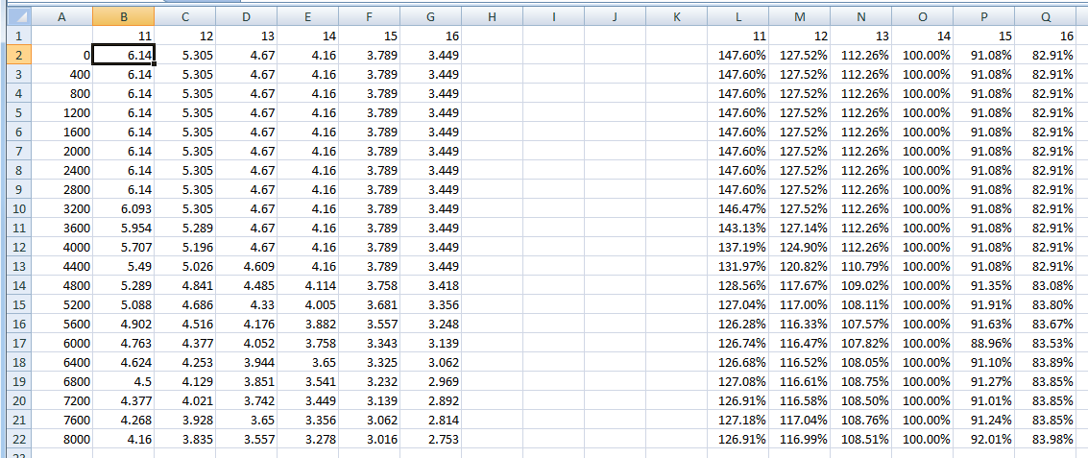1088x458 pixels.
Task: Select column L header
Action: pyautogui.click(x=737, y=16)
